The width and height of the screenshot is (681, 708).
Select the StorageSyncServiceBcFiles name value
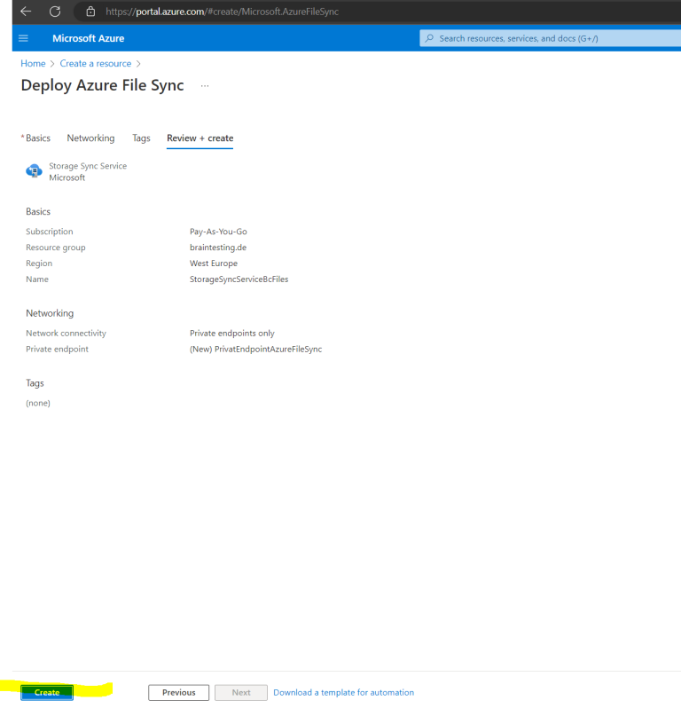tap(239, 279)
